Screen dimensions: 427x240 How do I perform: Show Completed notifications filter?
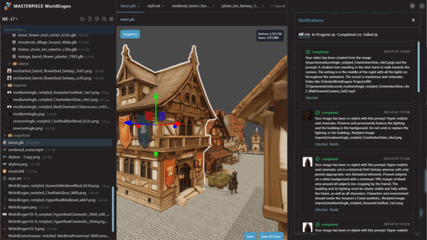coord(348,35)
